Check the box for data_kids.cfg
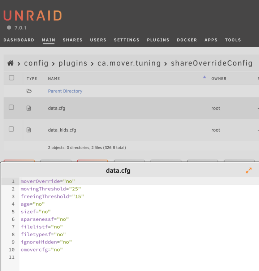259x271 pixels. click(12, 129)
